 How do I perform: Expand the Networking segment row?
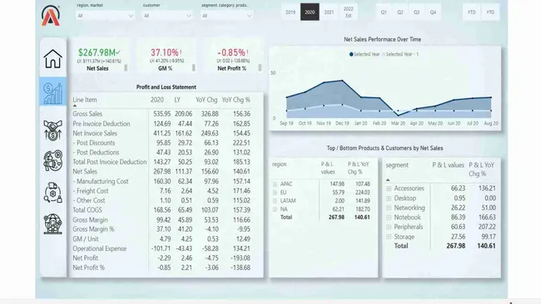point(389,208)
